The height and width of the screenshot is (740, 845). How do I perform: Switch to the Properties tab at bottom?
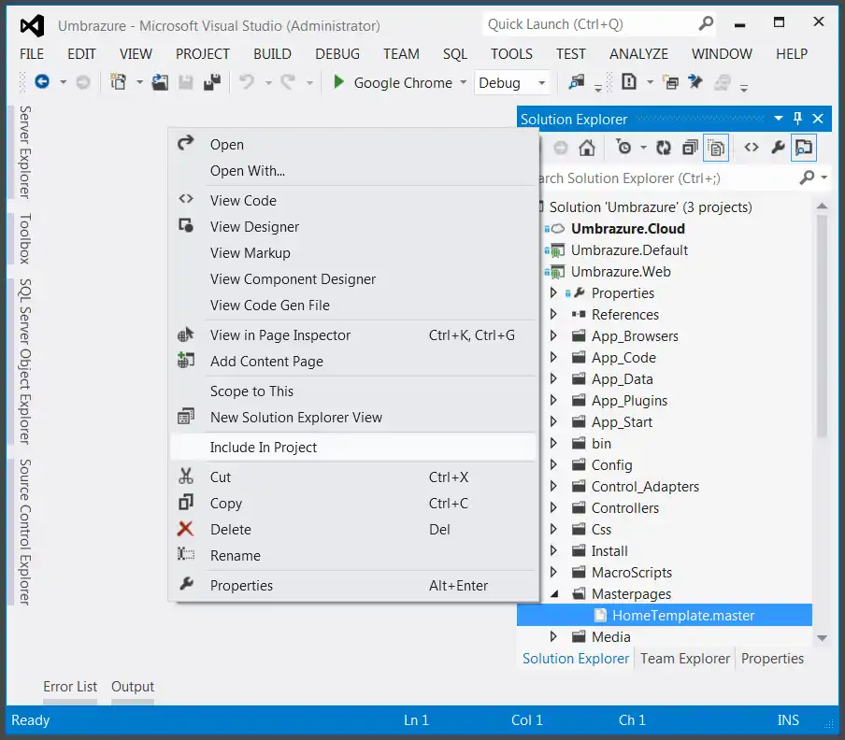pyautogui.click(x=772, y=658)
